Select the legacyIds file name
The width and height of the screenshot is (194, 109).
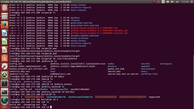pyautogui.click(x=154, y=97)
